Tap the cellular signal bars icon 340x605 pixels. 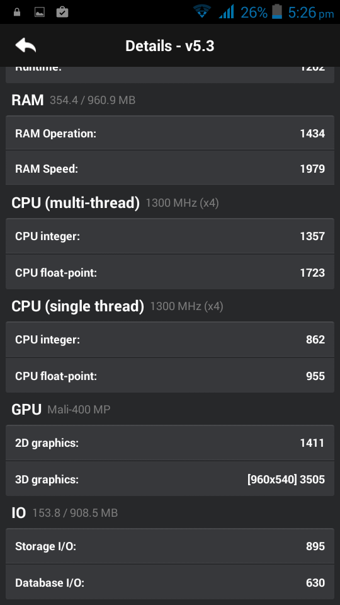coord(226,11)
